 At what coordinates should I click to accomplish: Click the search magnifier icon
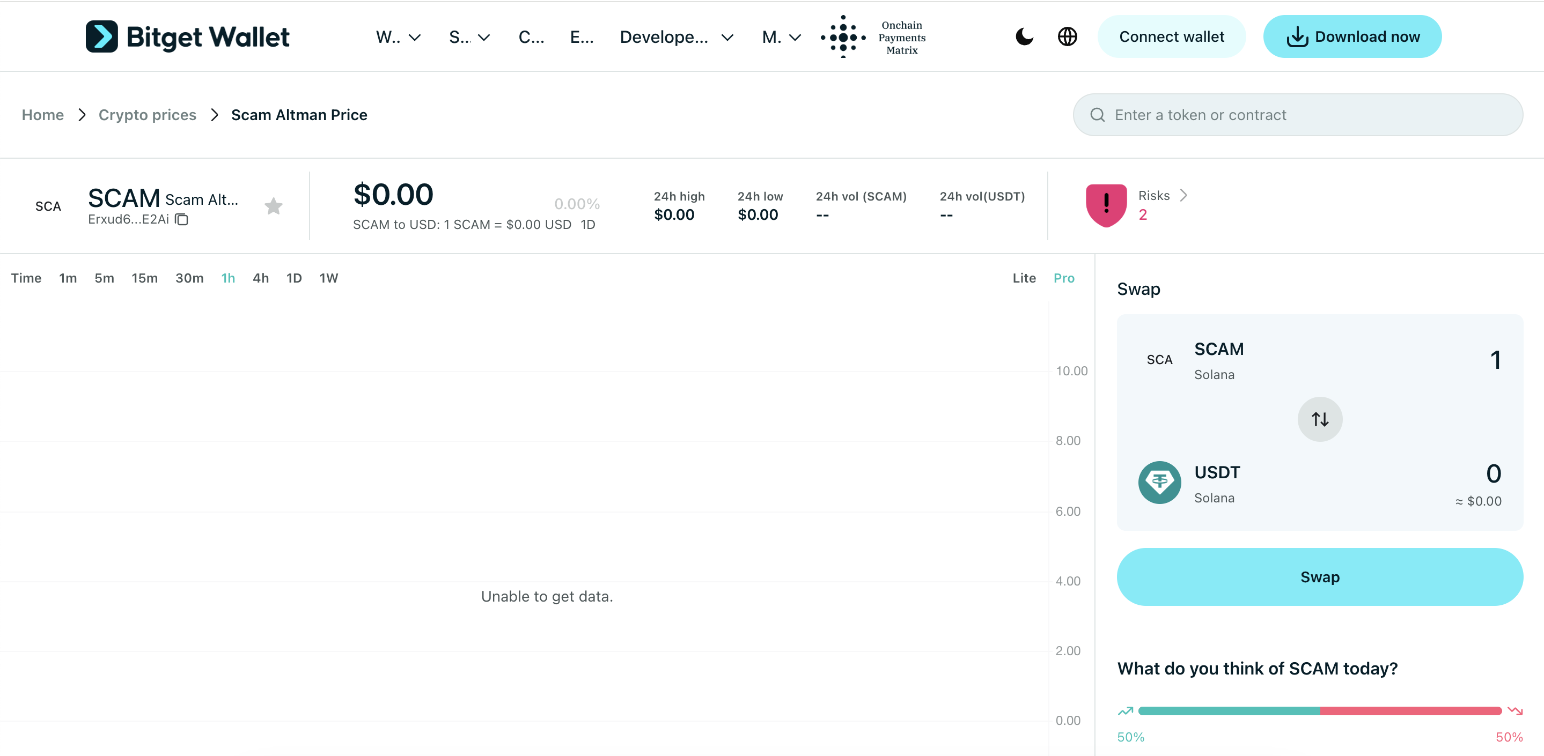(1098, 115)
